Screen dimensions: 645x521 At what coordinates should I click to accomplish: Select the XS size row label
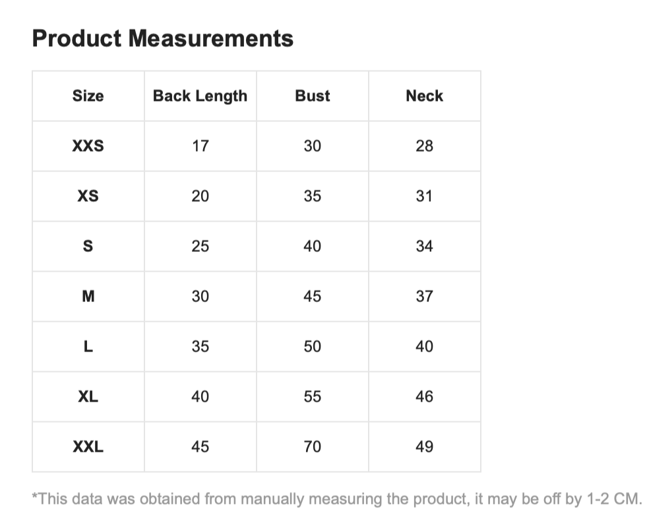click(x=88, y=196)
